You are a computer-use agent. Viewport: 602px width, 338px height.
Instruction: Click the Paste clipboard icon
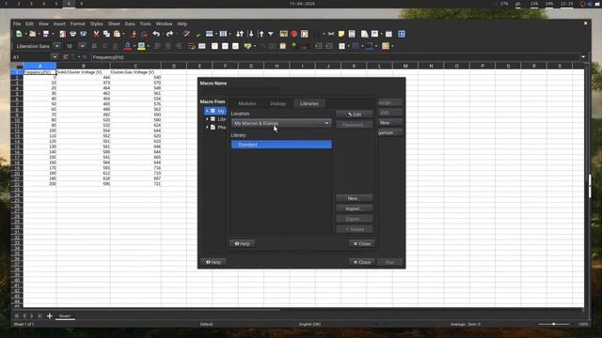(117, 34)
